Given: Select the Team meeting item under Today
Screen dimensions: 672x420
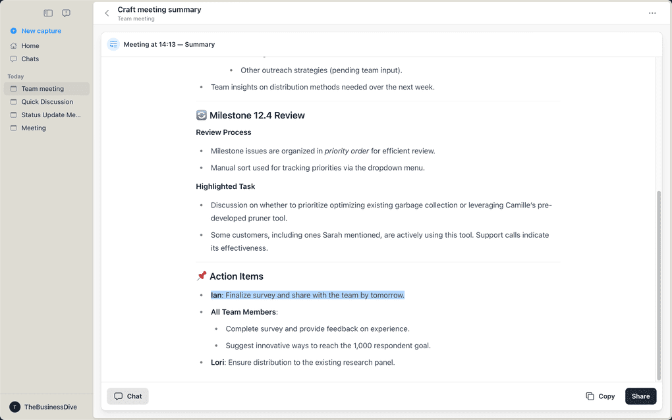Looking at the screenshot, I should [x=42, y=88].
